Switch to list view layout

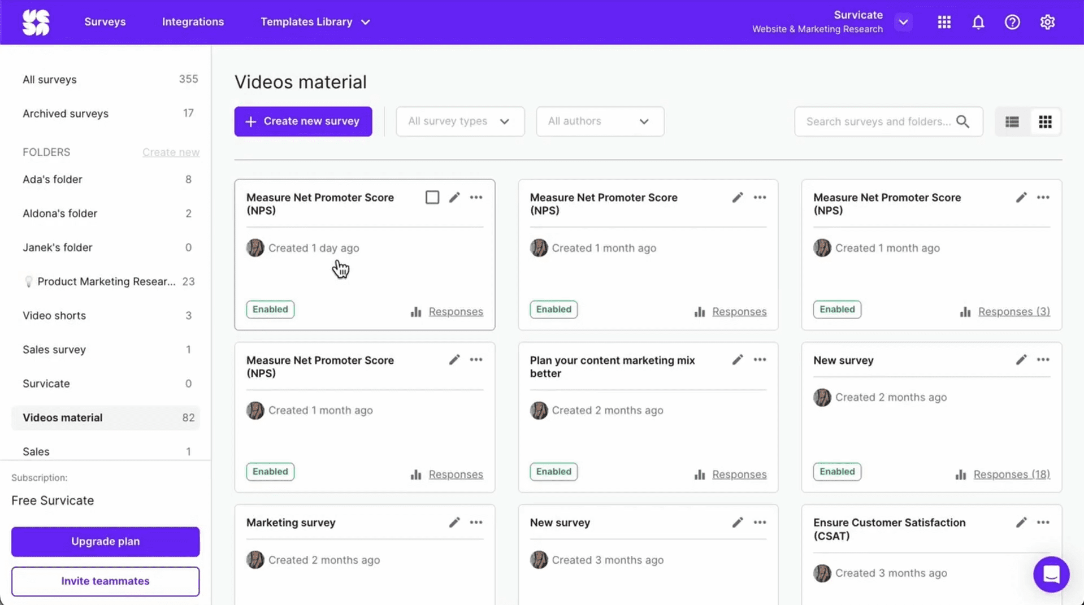click(x=1012, y=121)
